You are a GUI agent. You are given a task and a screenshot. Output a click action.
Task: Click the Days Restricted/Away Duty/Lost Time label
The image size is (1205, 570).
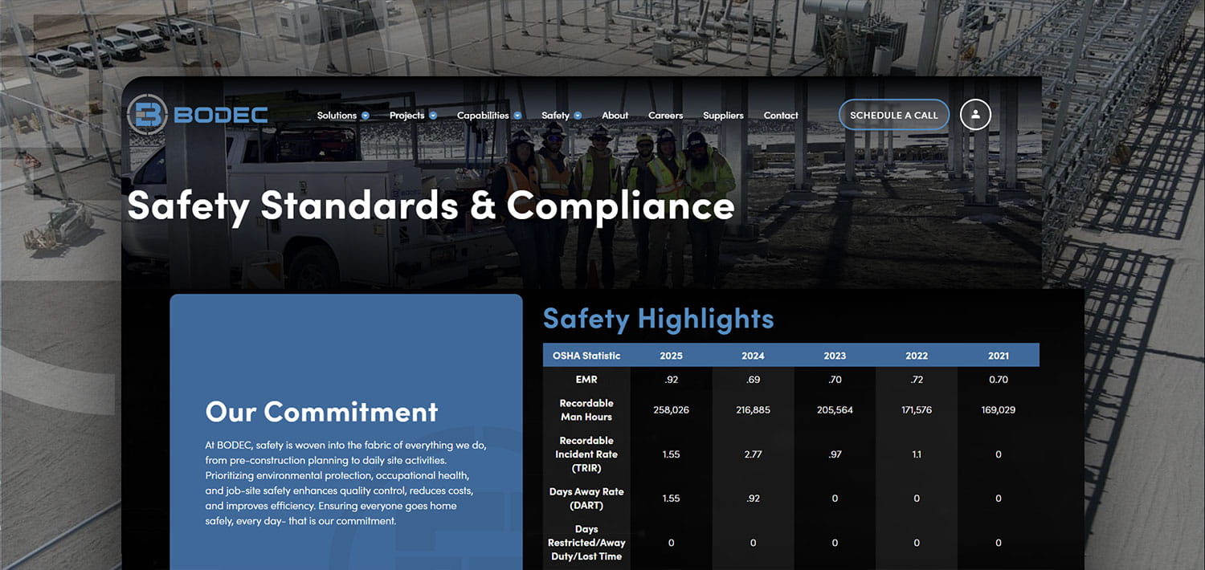(586, 543)
